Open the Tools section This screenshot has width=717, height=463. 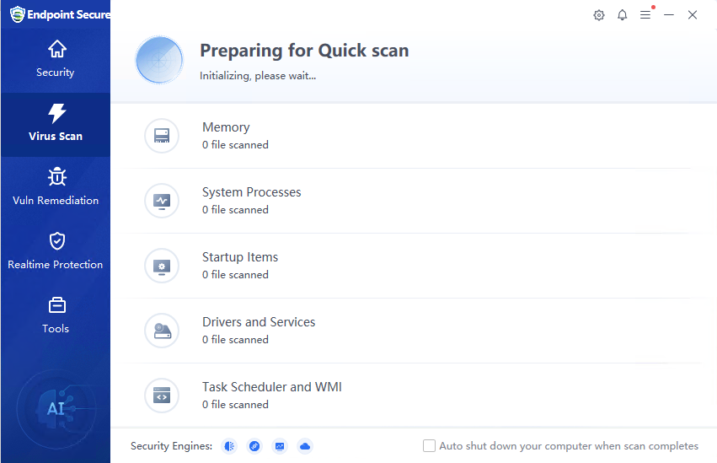[56, 315]
